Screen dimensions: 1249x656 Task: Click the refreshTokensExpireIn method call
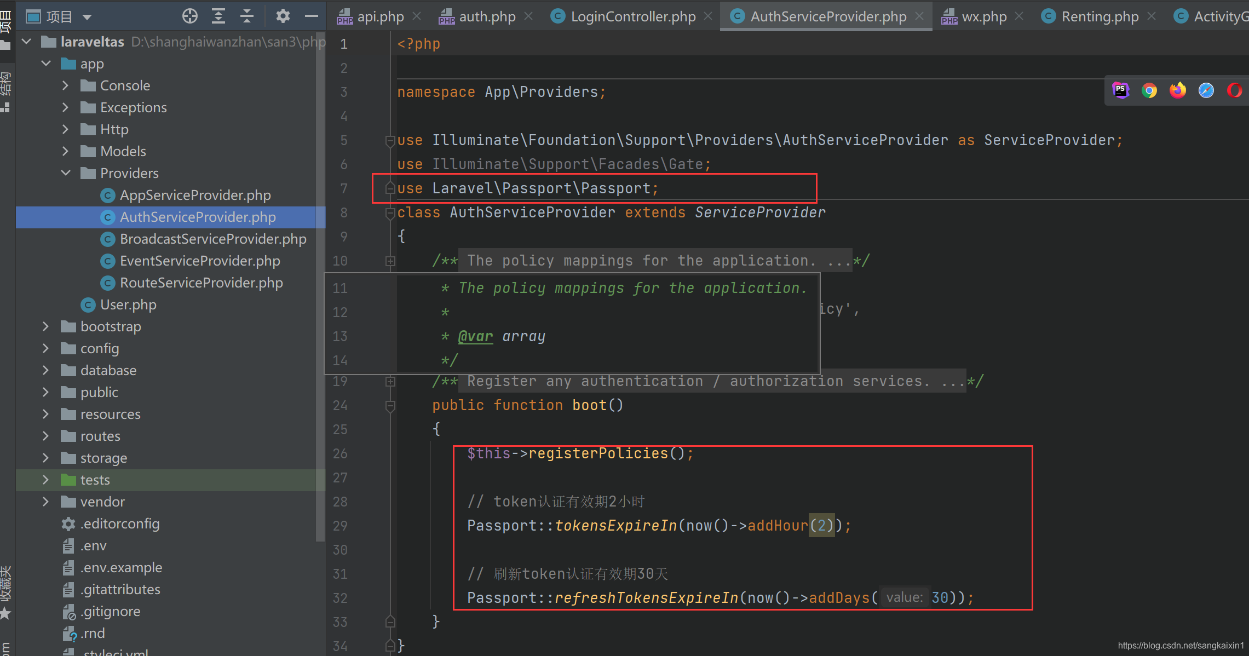(x=647, y=598)
